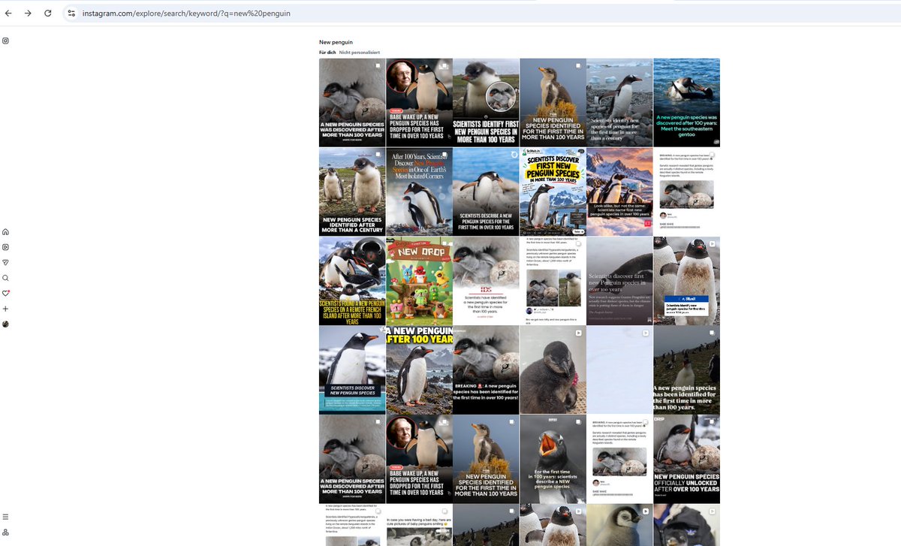Viewport: 901px width, 546px height.
Task: Reload the page with the refresh icon
Action: (x=48, y=14)
